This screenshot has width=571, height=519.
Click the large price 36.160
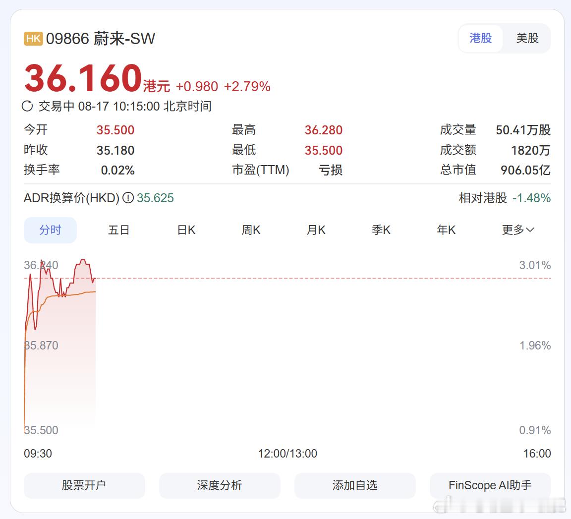click(83, 78)
